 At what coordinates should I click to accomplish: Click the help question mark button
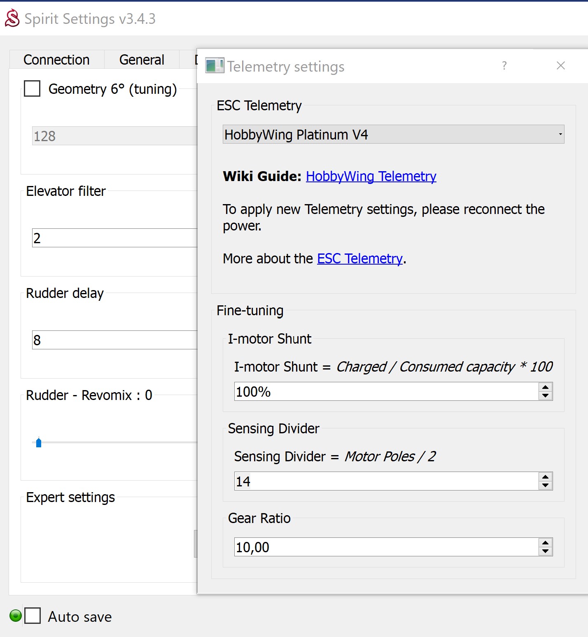coord(504,66)
